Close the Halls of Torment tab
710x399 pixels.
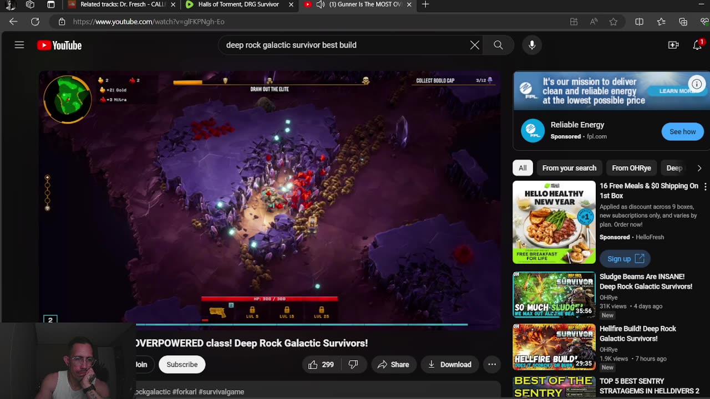click(291, 4)
